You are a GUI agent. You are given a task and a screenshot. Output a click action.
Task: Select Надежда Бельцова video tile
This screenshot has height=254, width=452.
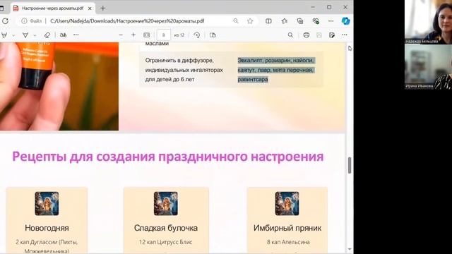(428, 22)
